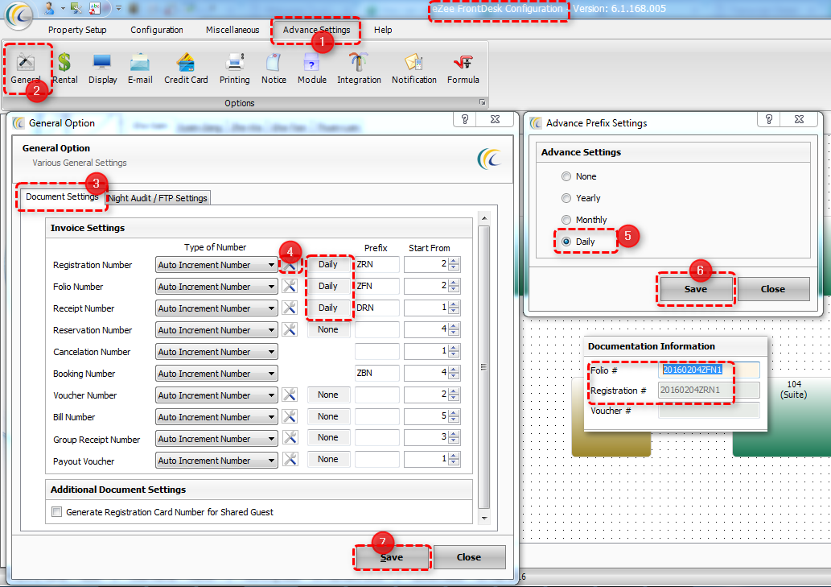Open the quick access toolbar dropdown arrow
831x587 pixels.
tap(118, 8)
